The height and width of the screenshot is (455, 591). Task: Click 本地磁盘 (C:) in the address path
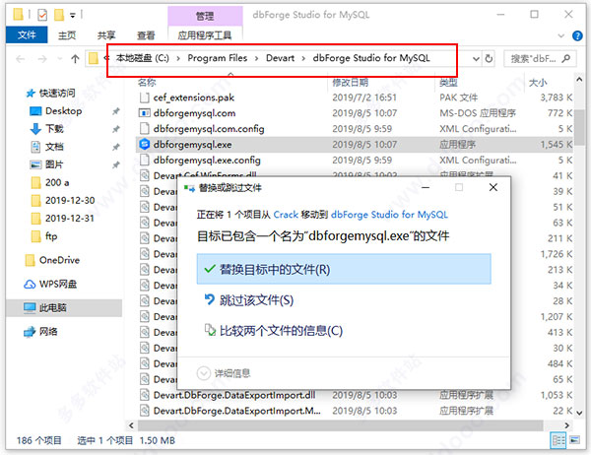pyautogui.click(x=142, y=58)
